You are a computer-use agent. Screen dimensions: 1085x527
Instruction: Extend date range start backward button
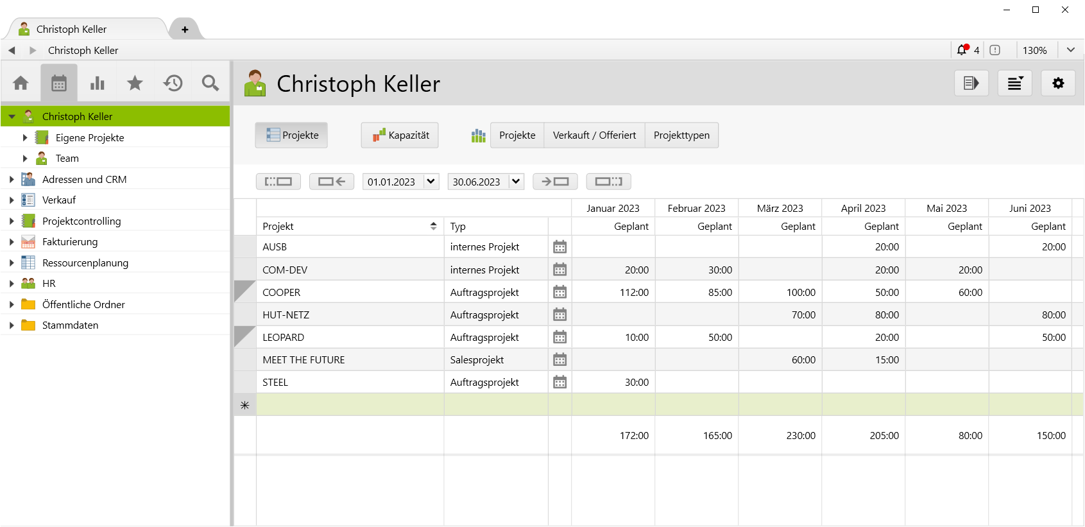pyautogui.click(x=278, y=182)
